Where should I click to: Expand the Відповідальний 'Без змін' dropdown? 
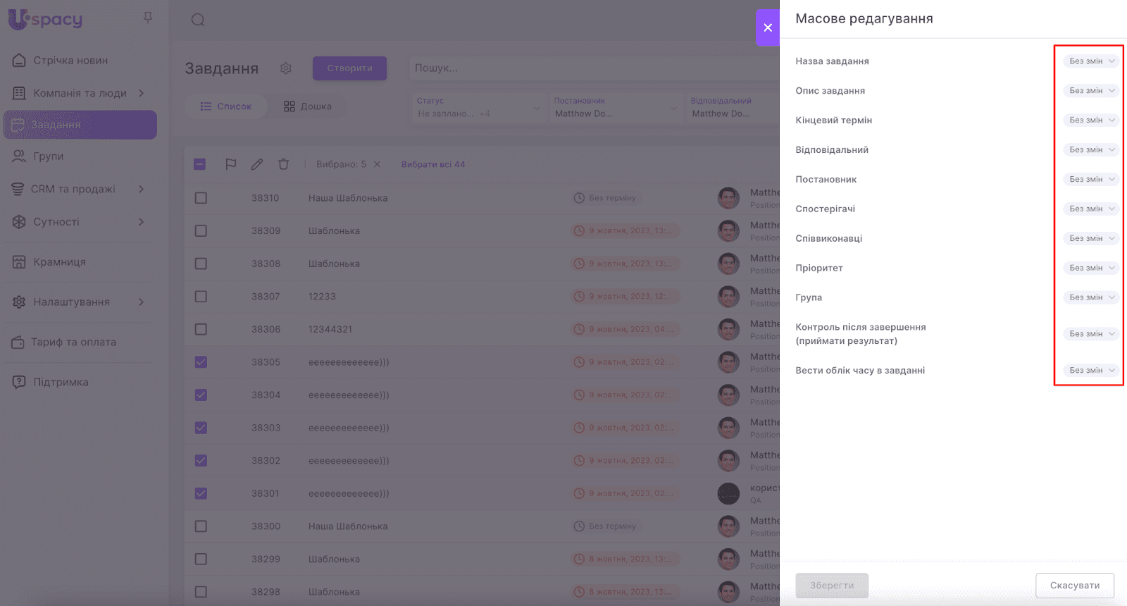(x=1091, y=150)
